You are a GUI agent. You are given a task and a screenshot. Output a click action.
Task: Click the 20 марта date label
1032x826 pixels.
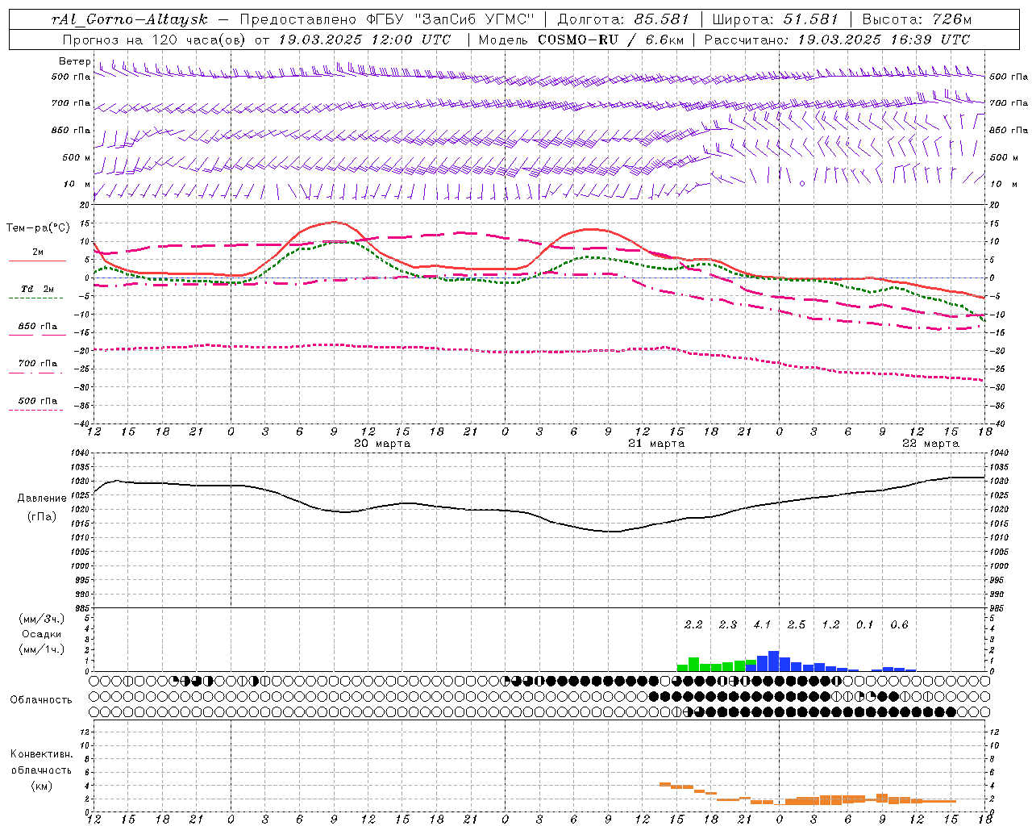tap(382, 444)
